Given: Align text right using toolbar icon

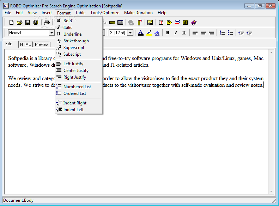Looking at the screenshot, I should (211, 33).
